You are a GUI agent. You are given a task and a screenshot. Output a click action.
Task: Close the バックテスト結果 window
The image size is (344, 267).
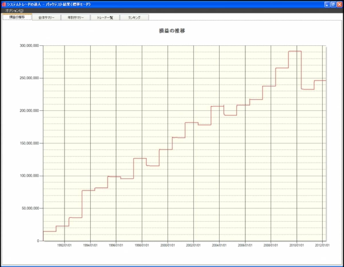coord(339,4)
